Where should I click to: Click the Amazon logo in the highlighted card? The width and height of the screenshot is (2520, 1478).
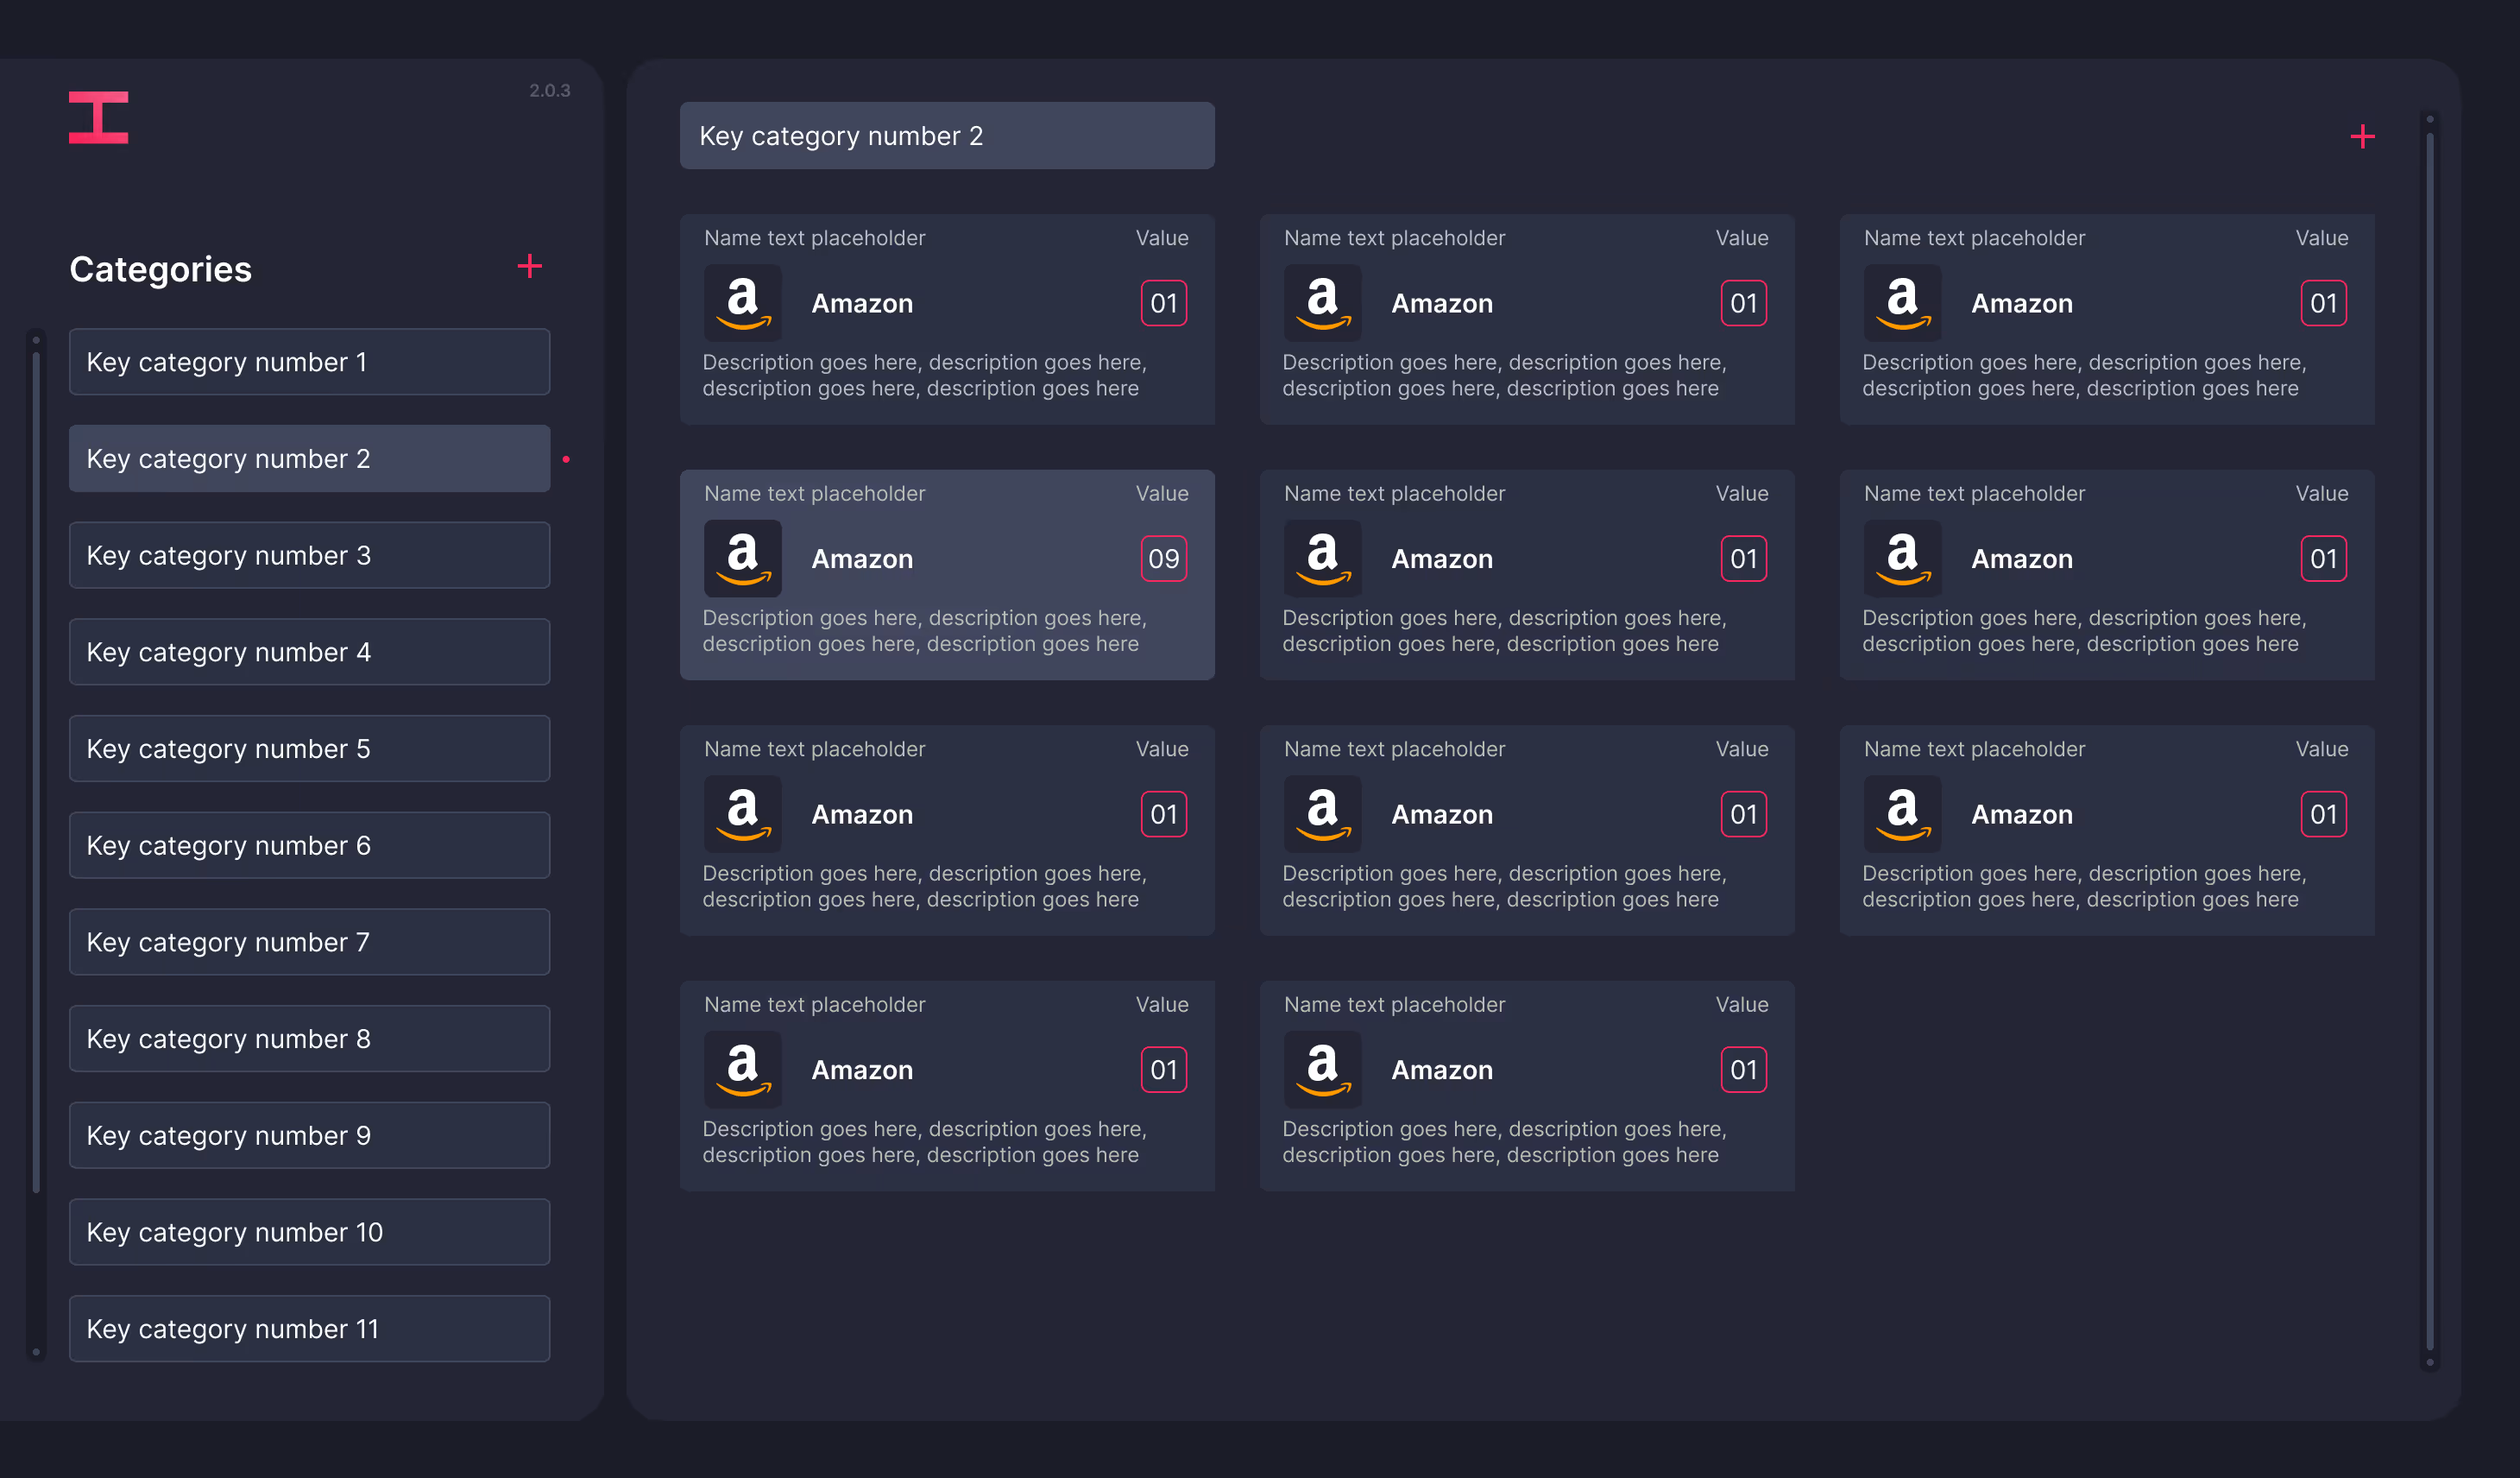point(742,559)
